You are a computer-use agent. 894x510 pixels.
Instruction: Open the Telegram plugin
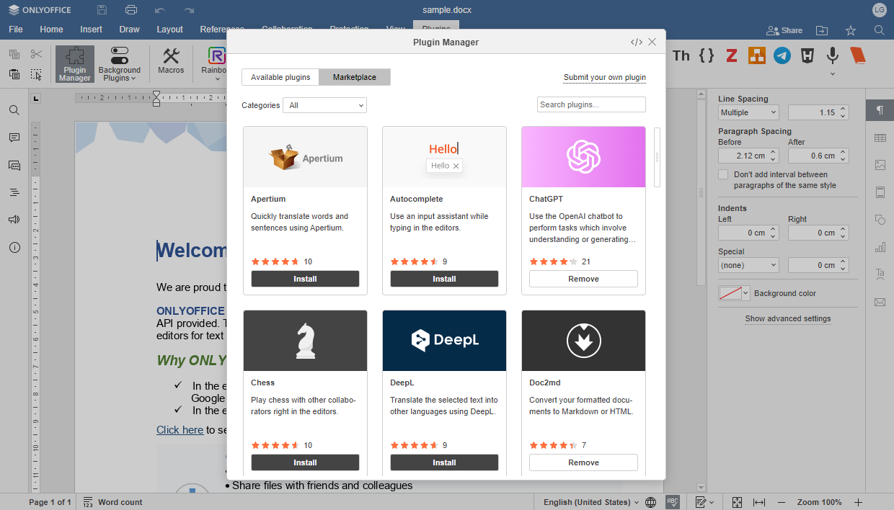[x=782, y=55]
